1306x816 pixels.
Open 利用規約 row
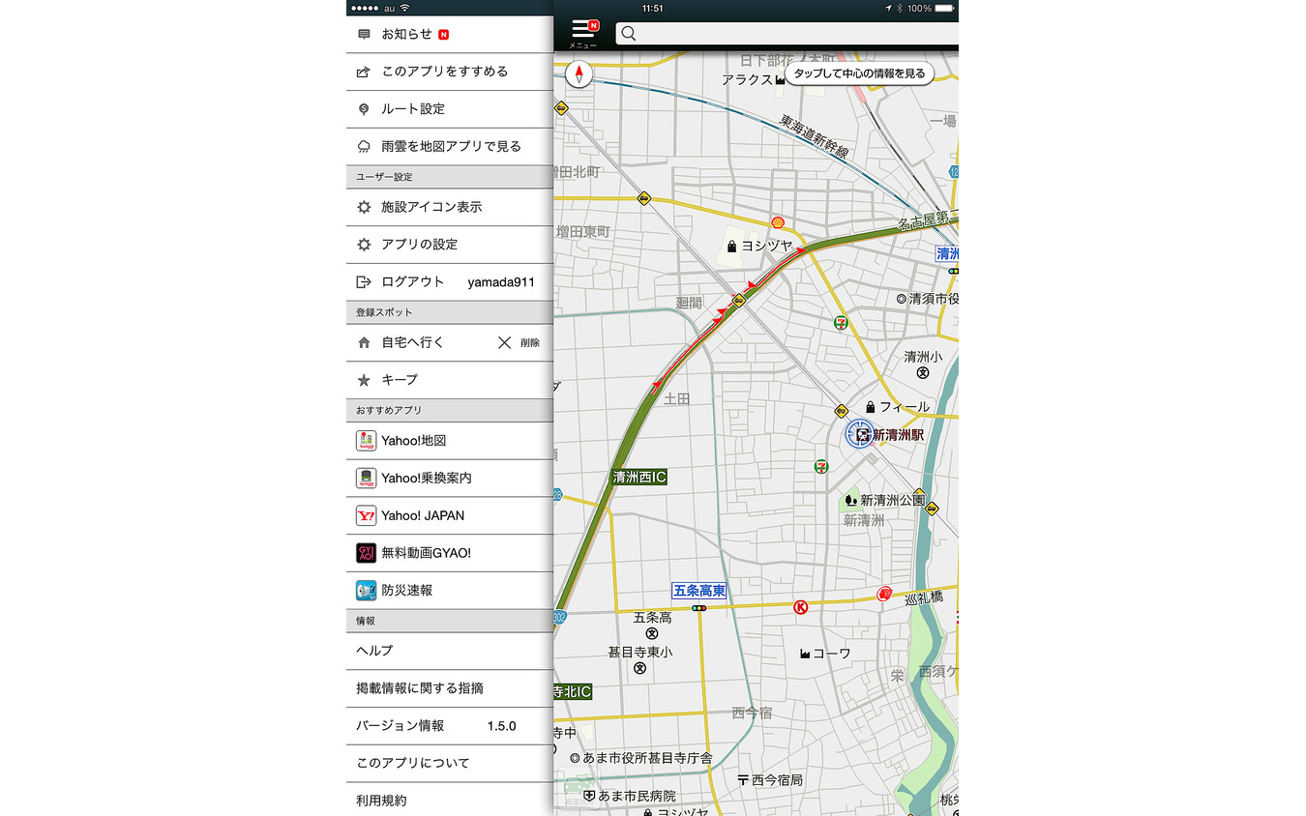point(450,800)
